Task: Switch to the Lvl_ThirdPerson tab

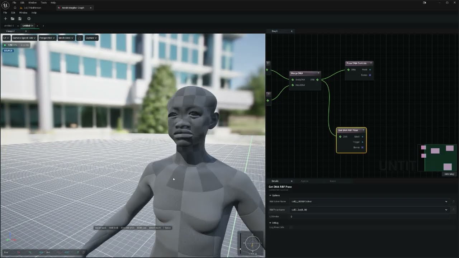Action: (x=32, y=8)
